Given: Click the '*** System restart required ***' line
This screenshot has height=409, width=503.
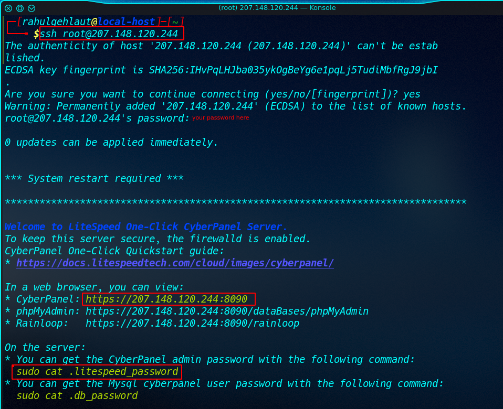Looking at the screenshot, I should click(x=94, y=178).
